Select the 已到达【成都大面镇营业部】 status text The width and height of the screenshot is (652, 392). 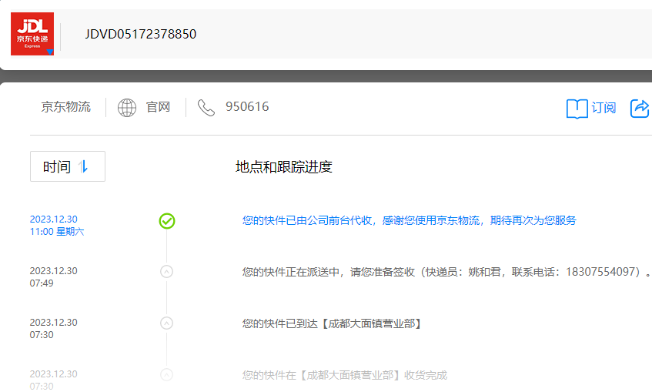click(x=332, y=323)
